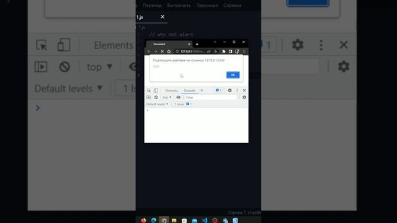This screenshot has height=223, width=397.
Task: Bookmark this page with the star
Action: tap(215, 51)
